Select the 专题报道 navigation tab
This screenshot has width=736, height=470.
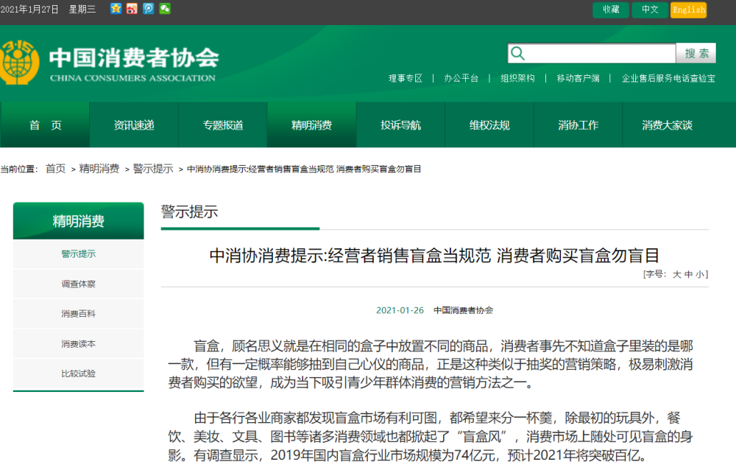222,124
